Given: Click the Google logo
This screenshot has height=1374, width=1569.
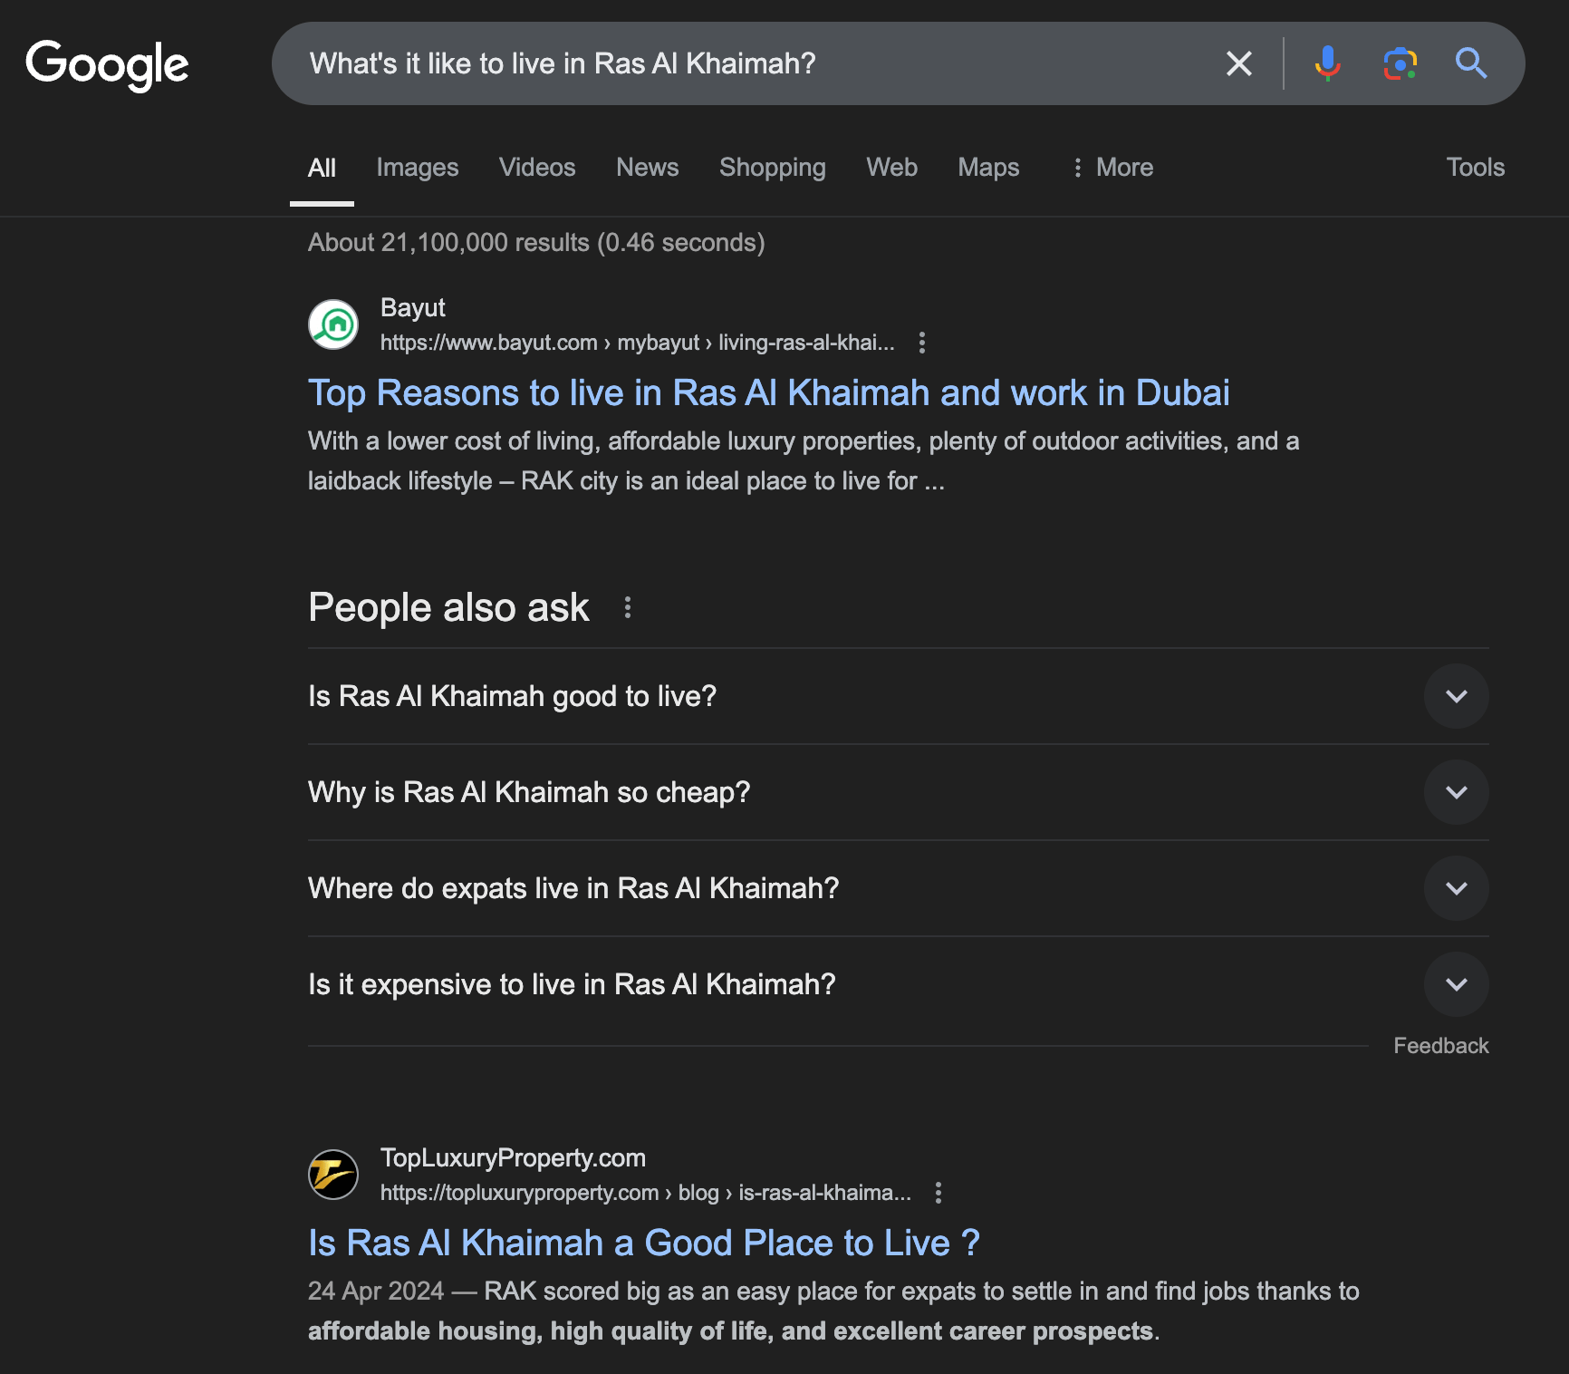Looking at the screenshot, I should tap(107, 65).
